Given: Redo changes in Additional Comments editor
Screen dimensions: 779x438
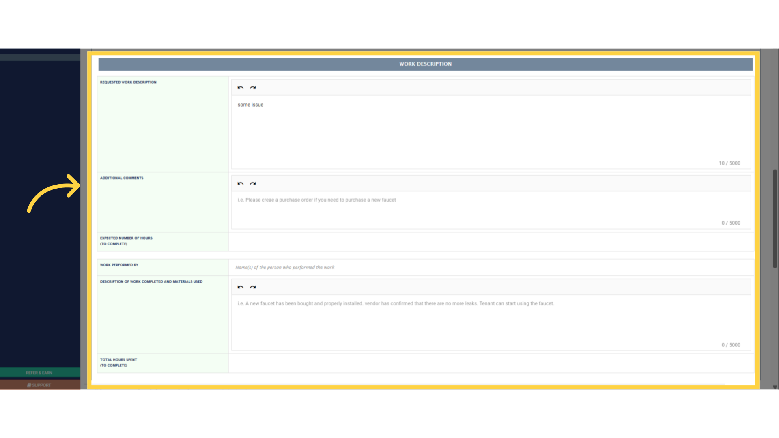Looking at the screenshot, I should pos(253,183).
